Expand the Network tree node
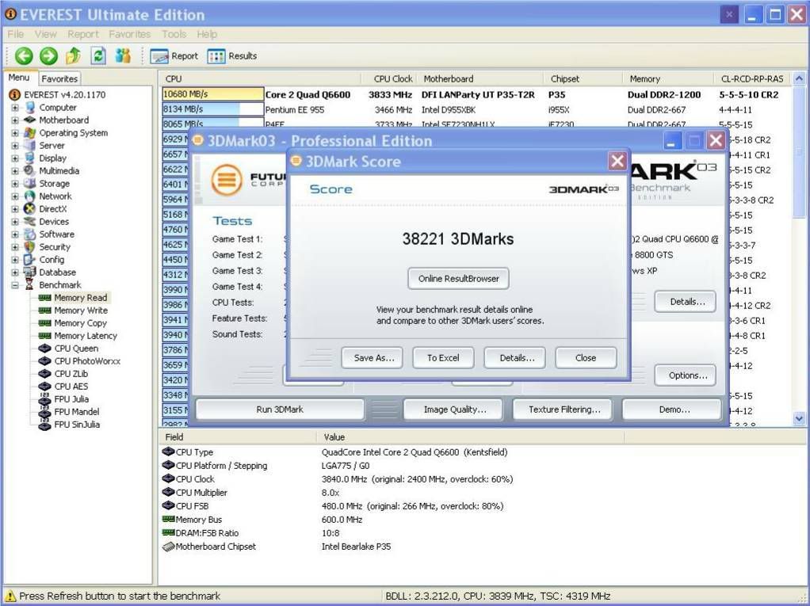810x606 pixels. pyautogui.click(x=14, y=196)
